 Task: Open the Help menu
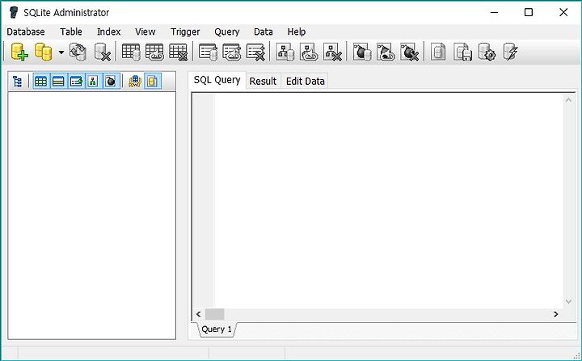coord(297,32)
